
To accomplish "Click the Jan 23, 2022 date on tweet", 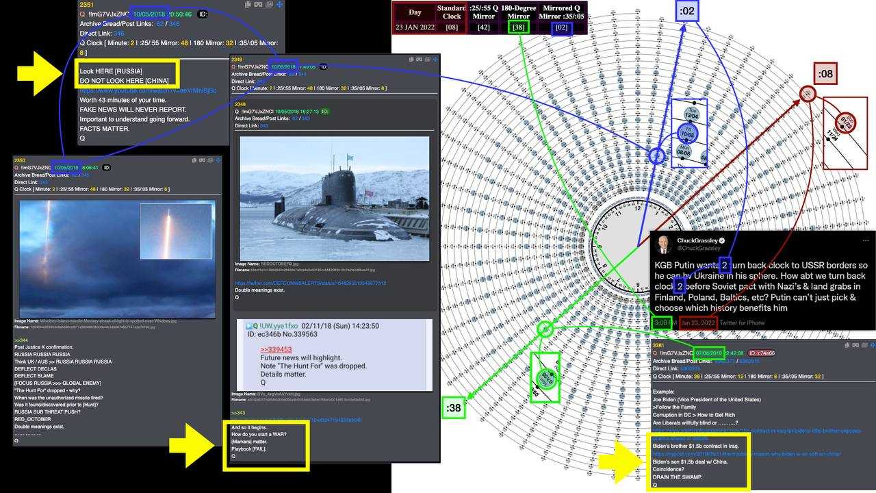I will [698, 323].
